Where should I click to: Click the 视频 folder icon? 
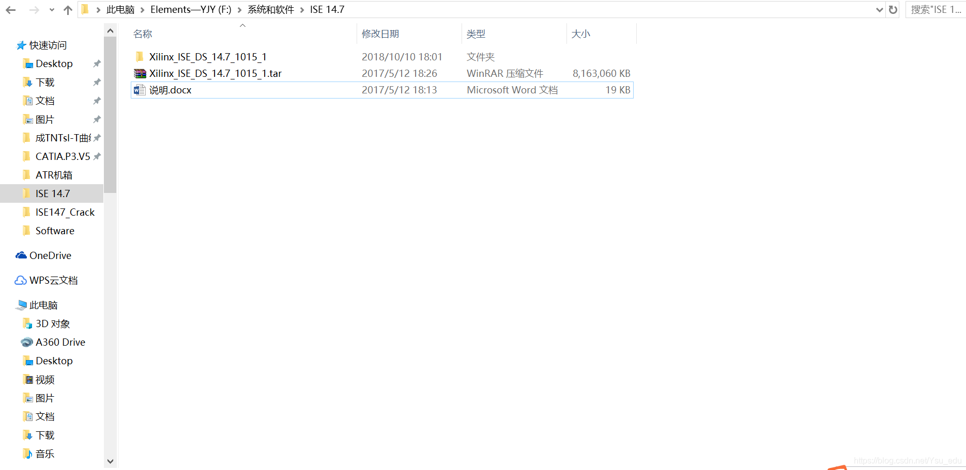point(28,379)
